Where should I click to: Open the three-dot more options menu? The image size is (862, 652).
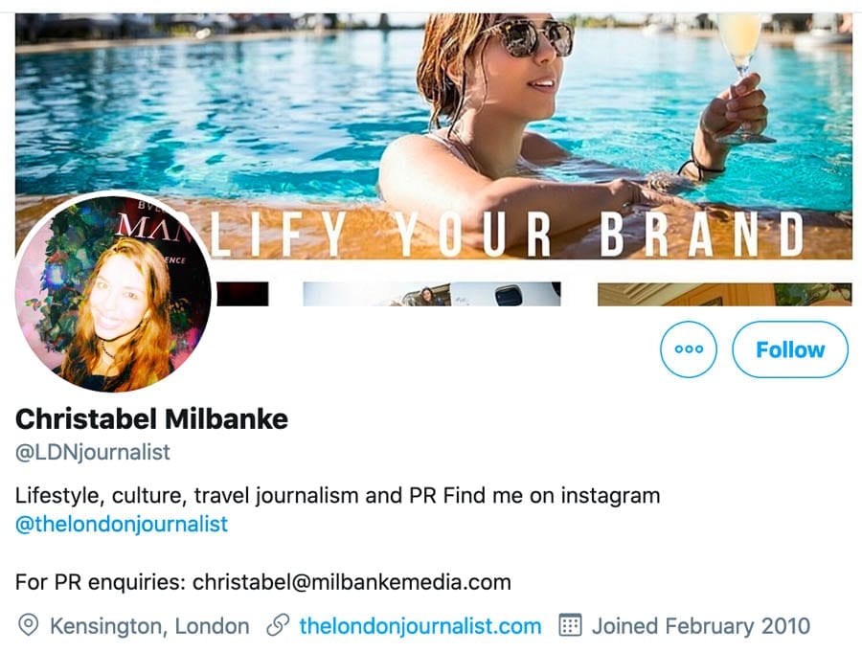(689, 349)
